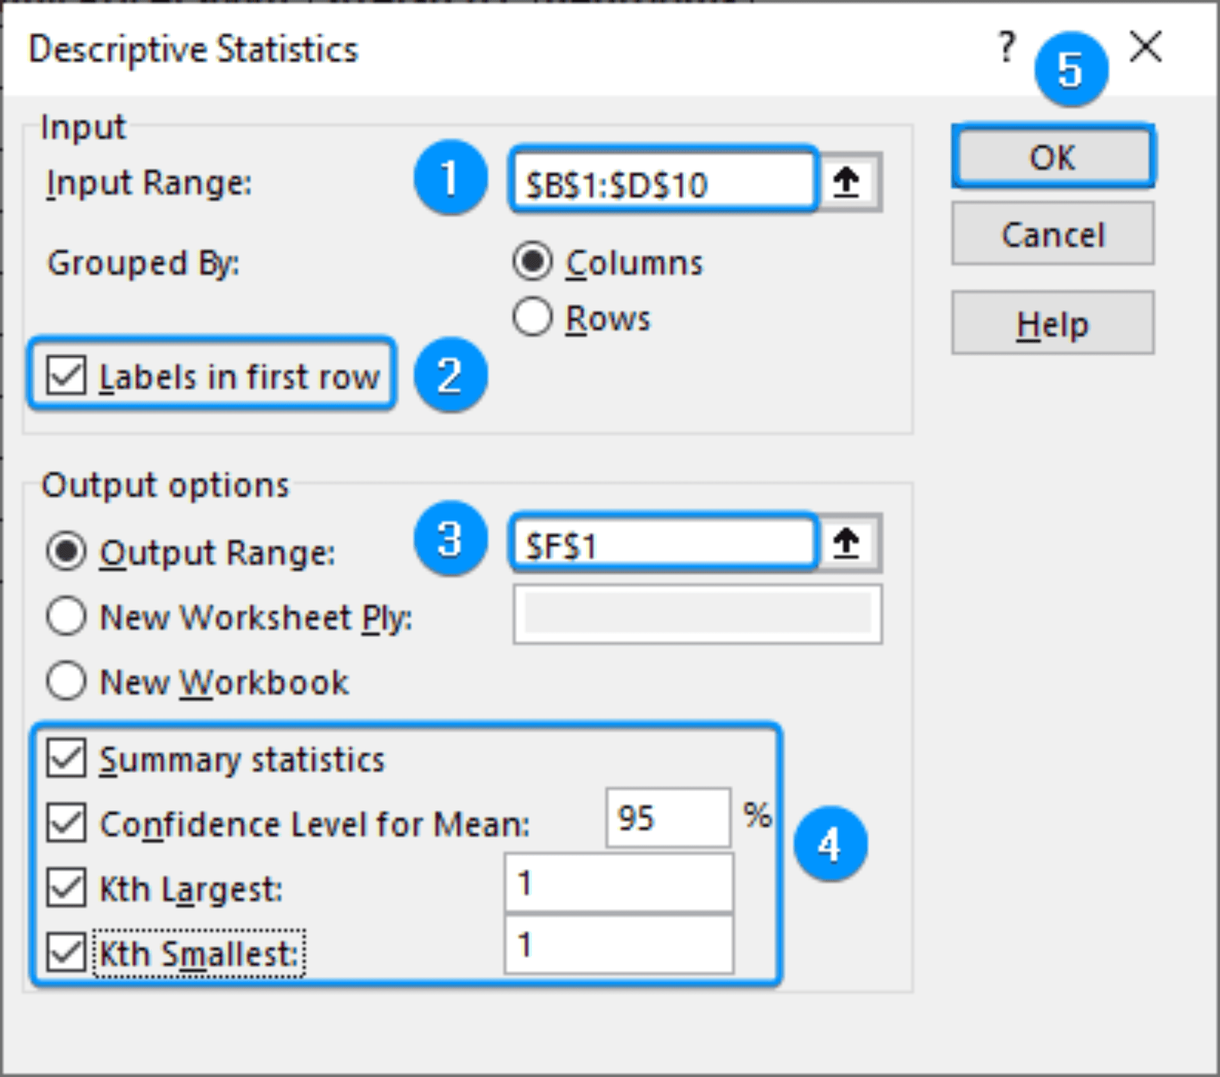Image resolution: width=1220 pixels, height=1077 pixels.
Task: Select the Output Range radio button
Action: pos(66,552)
